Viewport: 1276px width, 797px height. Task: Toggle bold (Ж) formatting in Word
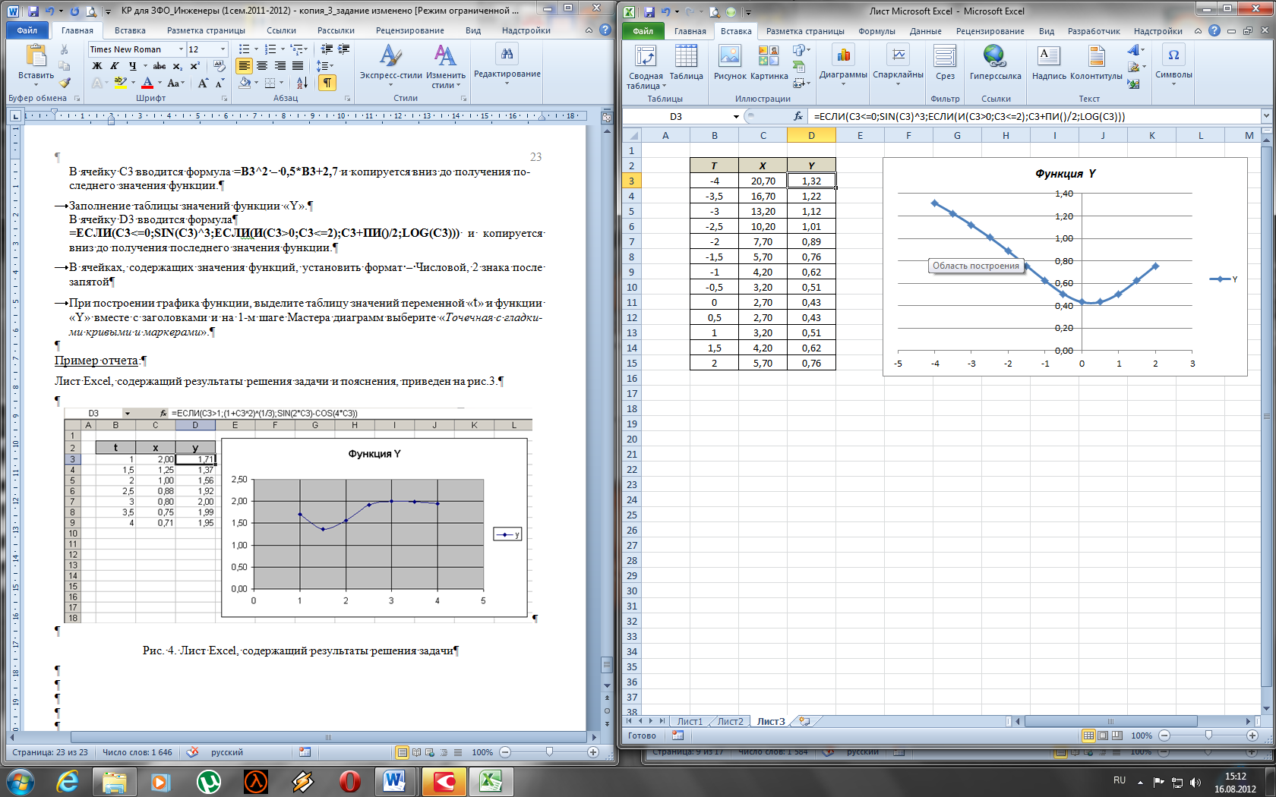coord(97,66)
